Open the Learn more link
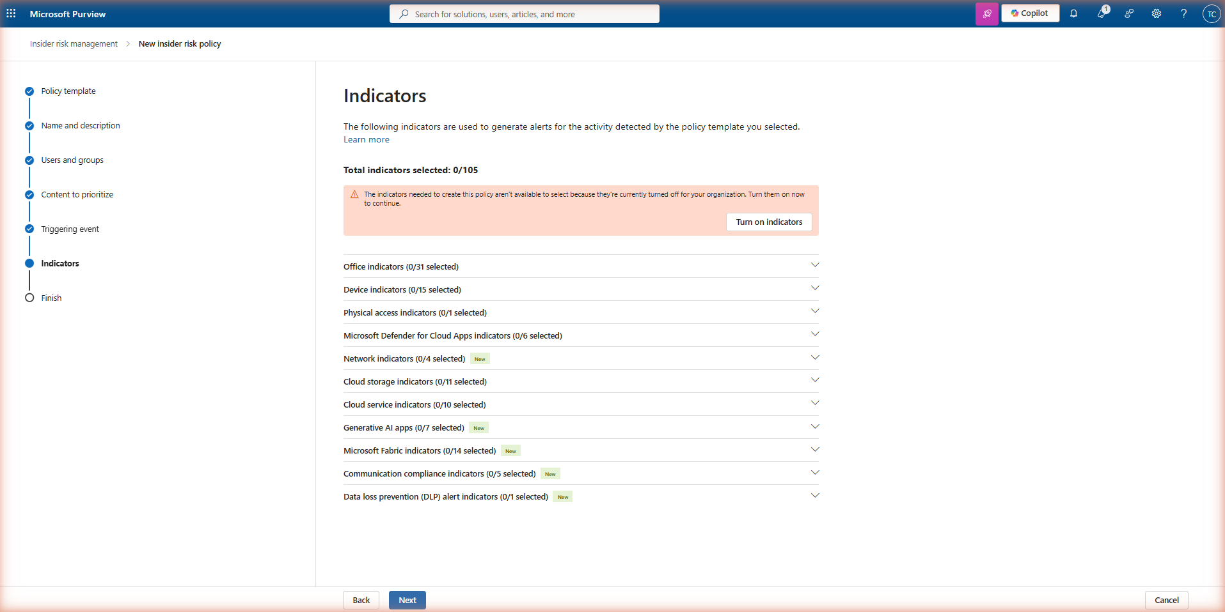1225x612 pixels. 366,139
